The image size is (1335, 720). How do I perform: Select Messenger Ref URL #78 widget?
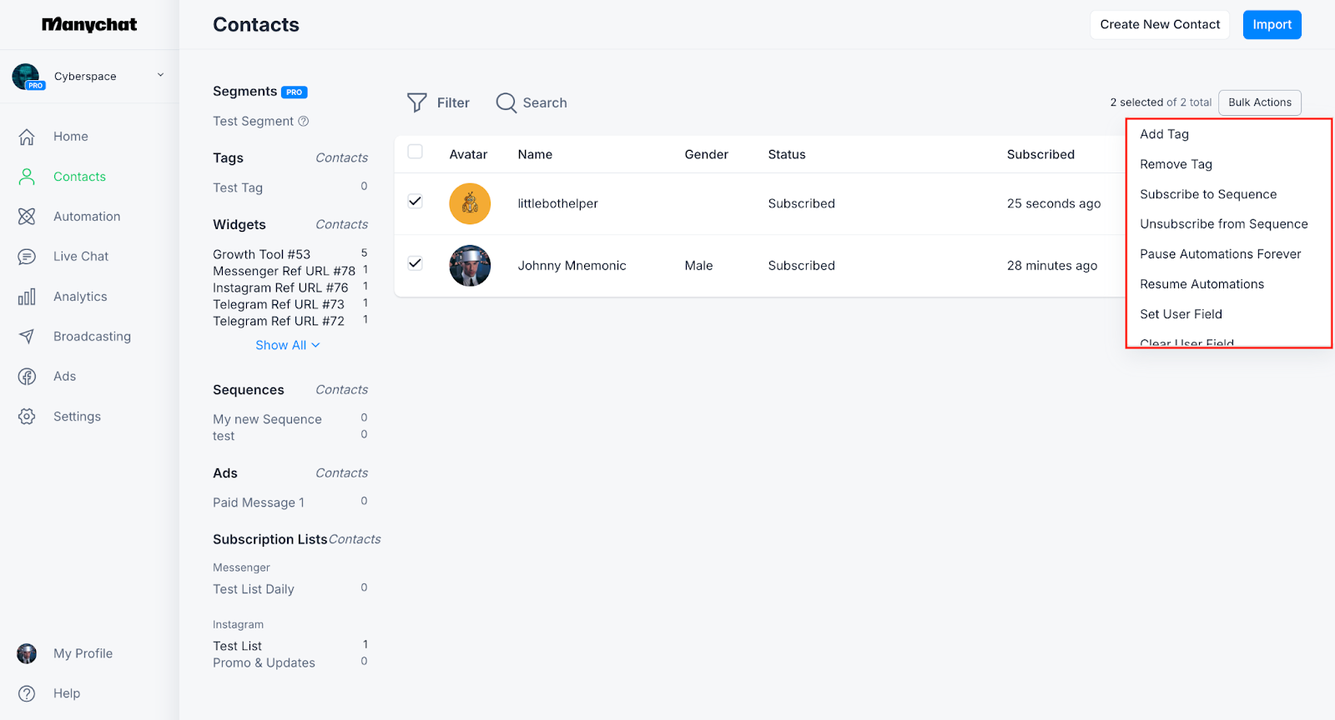pos(284,271)
